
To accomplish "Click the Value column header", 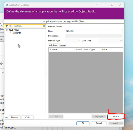I will point(112,50).
